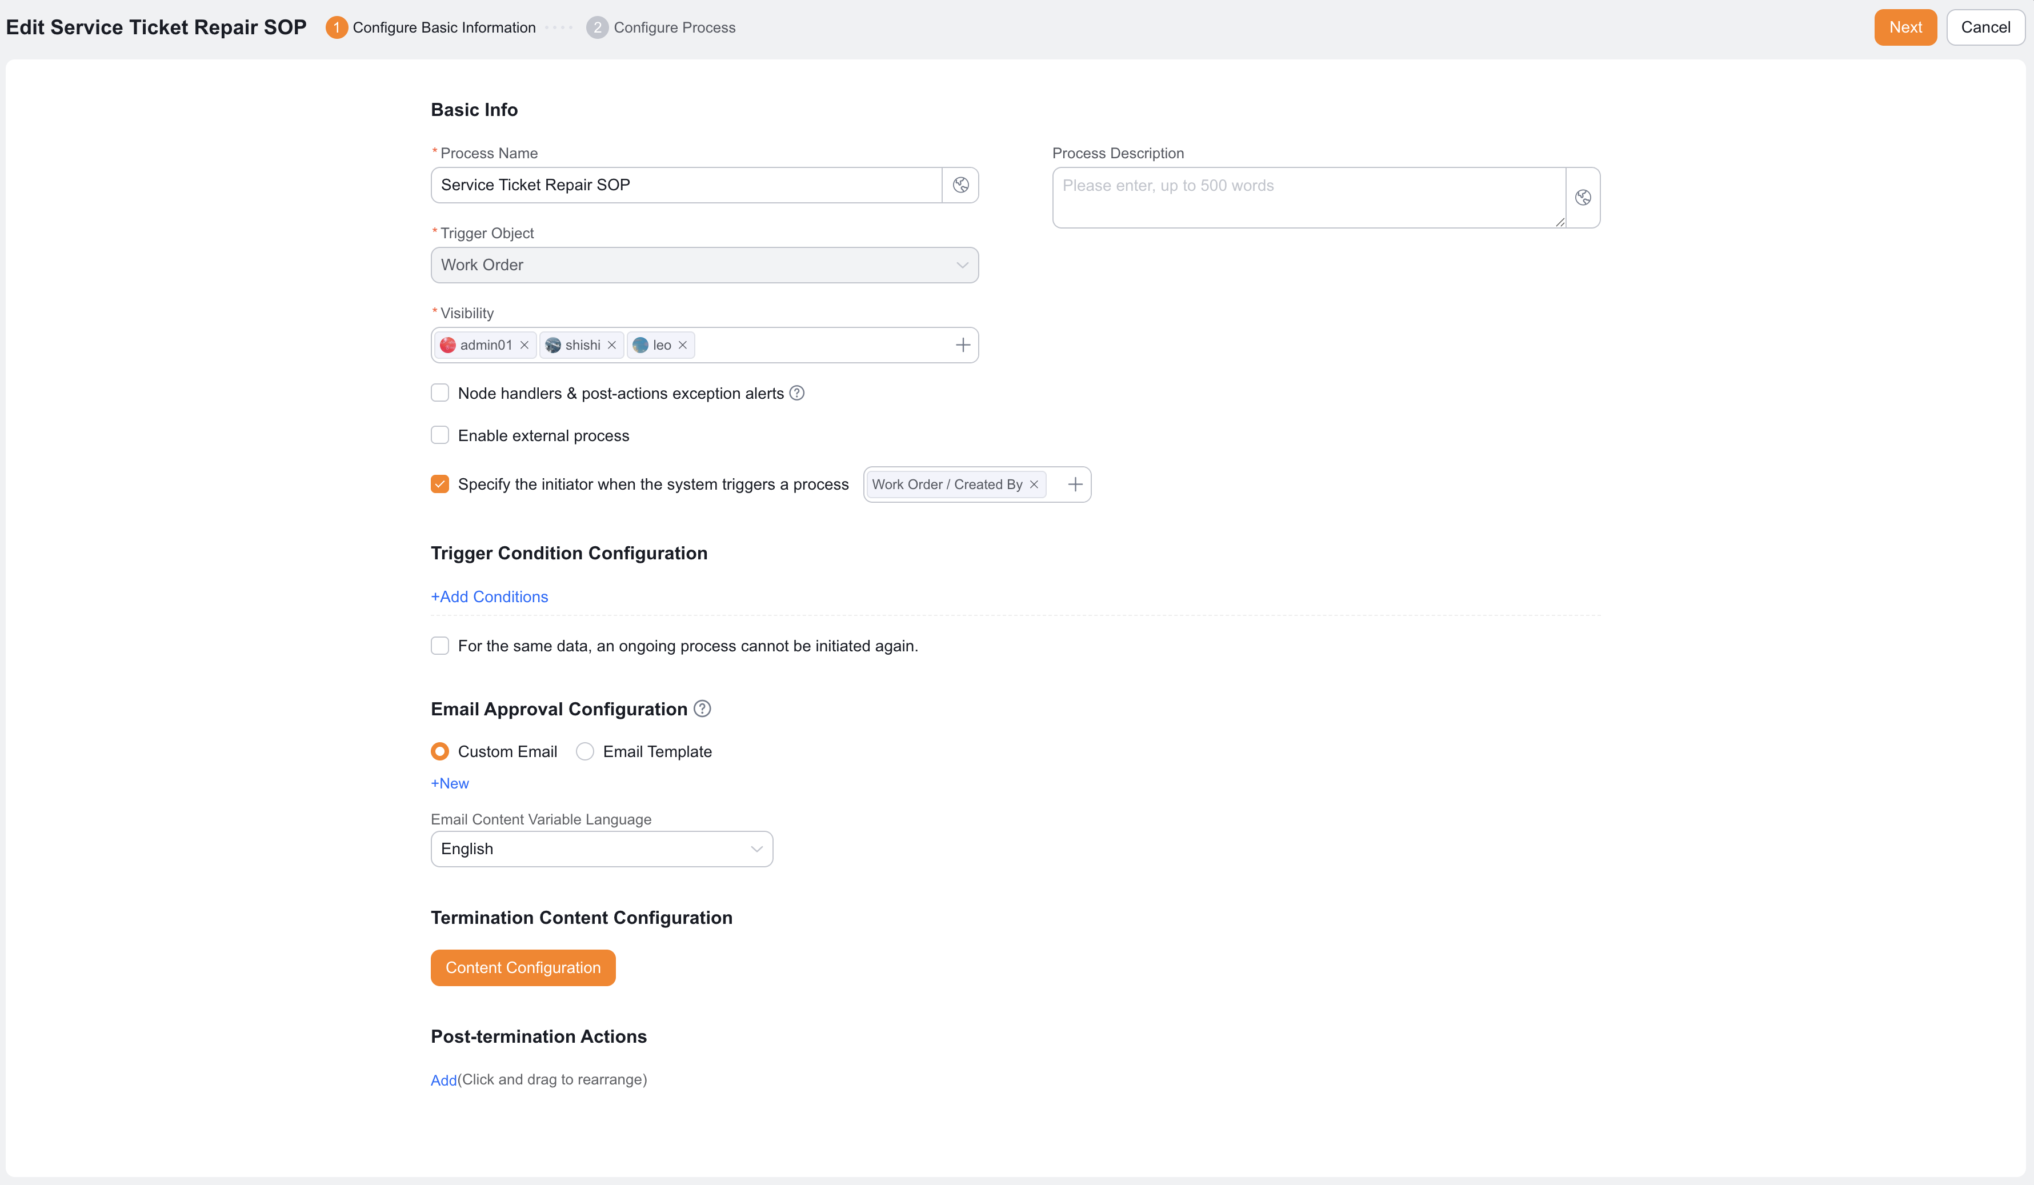Viewport: 2034px width, 1185px height.
Task: Remove Work Order / Created By initiator
Action: click(1034, 485)
